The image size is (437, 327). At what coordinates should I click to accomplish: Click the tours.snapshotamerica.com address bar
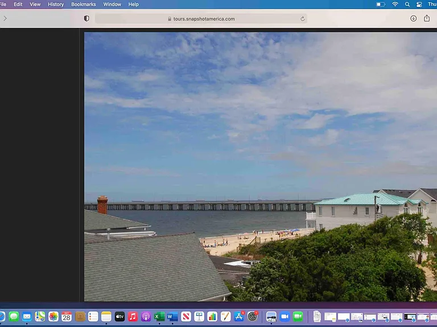point(201,19)
